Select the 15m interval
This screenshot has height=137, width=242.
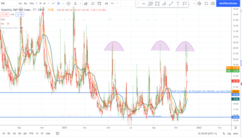[31, 4]
